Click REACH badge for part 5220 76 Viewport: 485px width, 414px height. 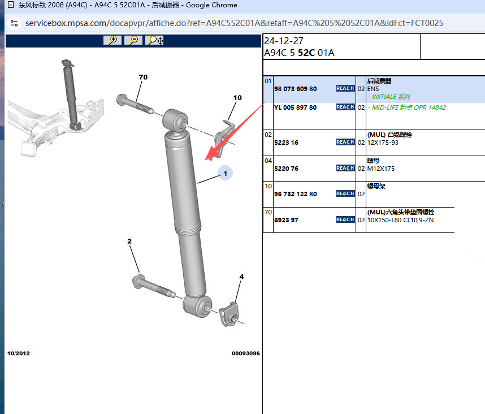345,168
